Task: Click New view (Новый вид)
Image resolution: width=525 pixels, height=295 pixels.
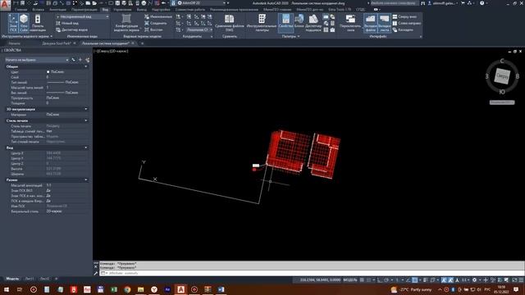Action: click(x=67, y=23)
